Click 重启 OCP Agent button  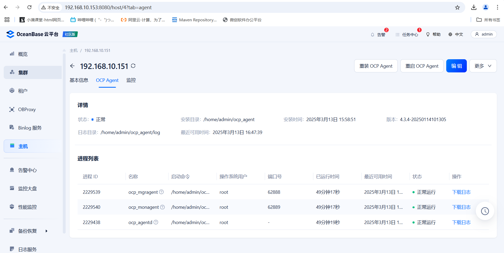point(422,66)
